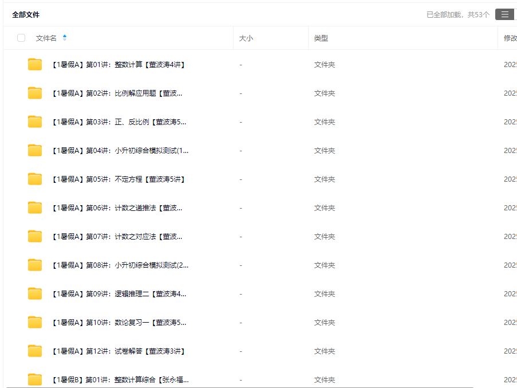Click folder icon for 第07讲 计数之对应法
517x388 pixels.
35,237
